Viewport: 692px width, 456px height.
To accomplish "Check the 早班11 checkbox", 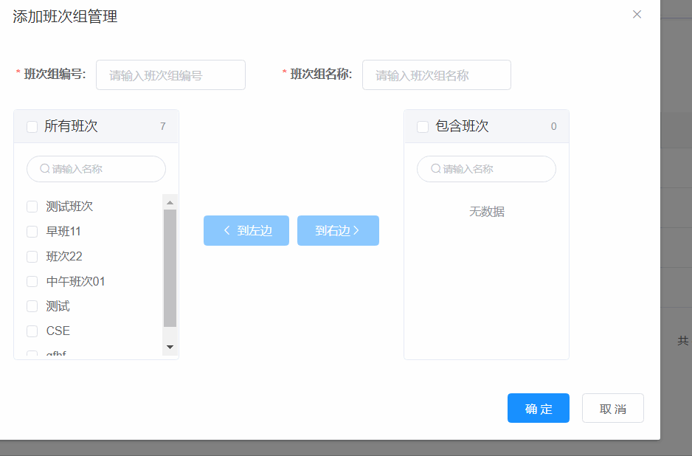I will coord(32,231).
